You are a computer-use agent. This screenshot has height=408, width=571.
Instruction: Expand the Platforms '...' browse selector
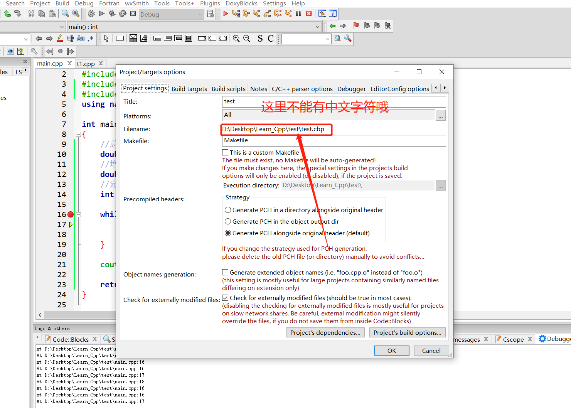[440, 115]
